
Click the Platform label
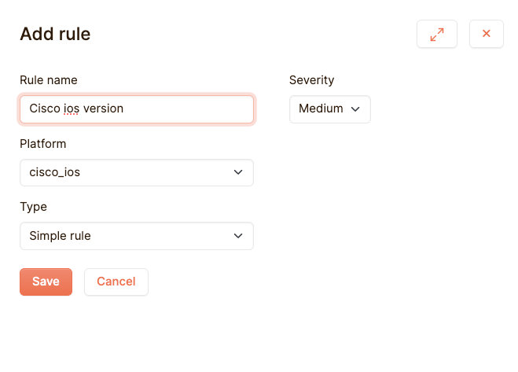[43, 144]
